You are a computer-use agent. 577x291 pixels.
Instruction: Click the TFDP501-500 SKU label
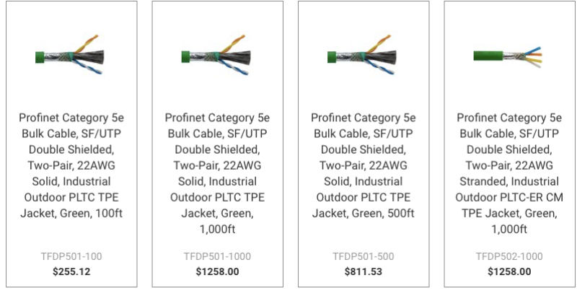pos(362,257)
